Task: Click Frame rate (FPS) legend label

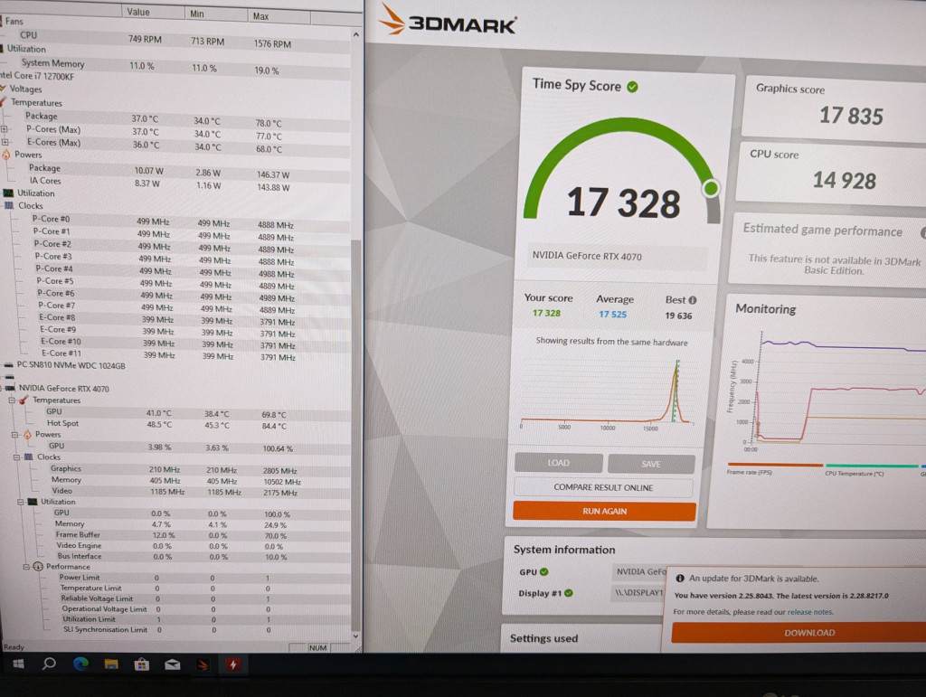Action: pyautogui.click(x=749, y=472)
